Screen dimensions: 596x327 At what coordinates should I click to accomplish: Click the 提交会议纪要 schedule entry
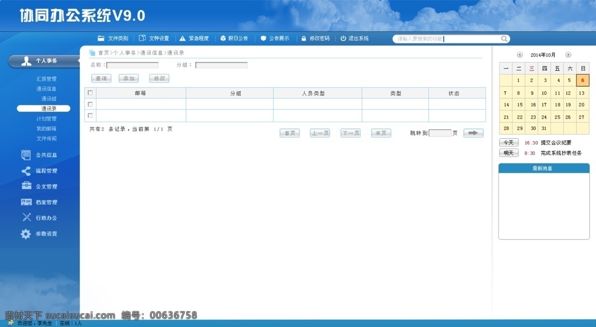point(556,143)
